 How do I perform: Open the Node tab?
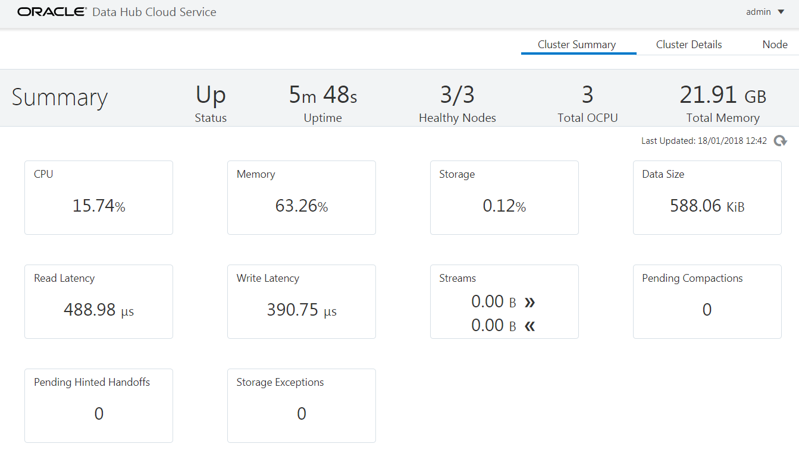coord(775,44)
